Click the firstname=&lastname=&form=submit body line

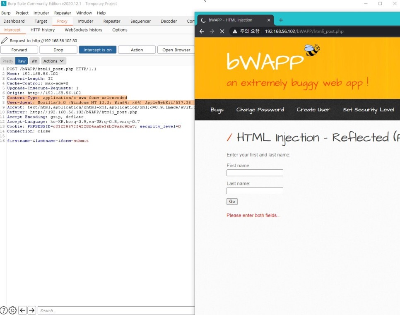(x=48, y=141)
